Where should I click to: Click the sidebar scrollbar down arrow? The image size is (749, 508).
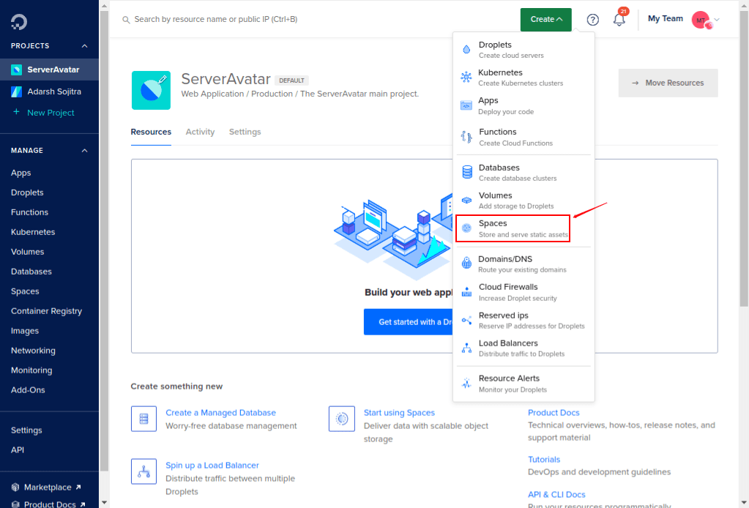(105, 503)
